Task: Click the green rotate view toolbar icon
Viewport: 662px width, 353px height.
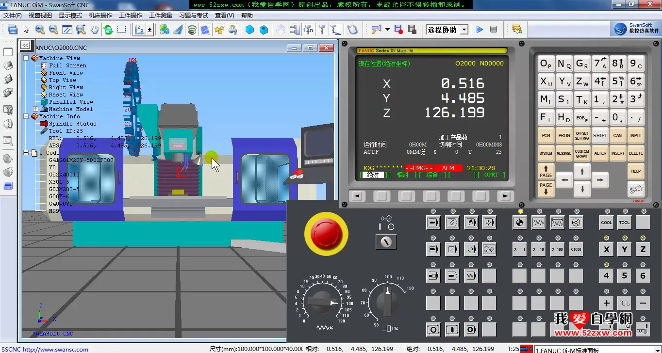Action: pos(108,30)
